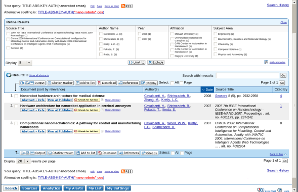Close the Refine Results panel
This screenshot has height=192, width=298.
[x=283, y=22]
